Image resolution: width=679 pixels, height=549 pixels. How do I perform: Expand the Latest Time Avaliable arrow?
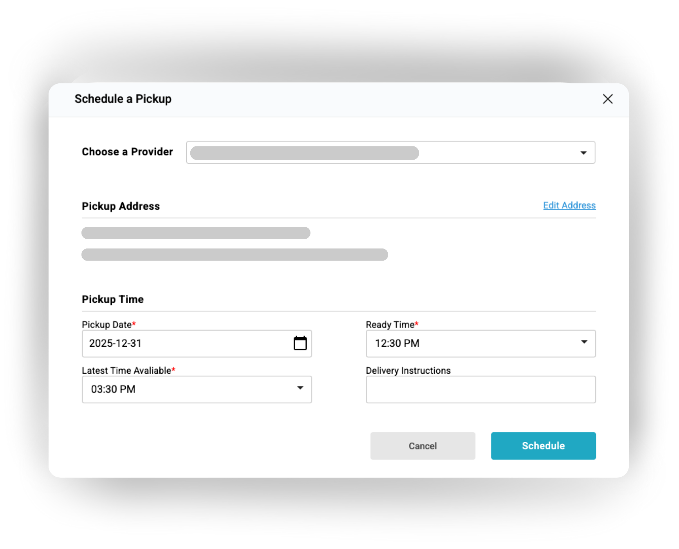click(x=300, y=388)
